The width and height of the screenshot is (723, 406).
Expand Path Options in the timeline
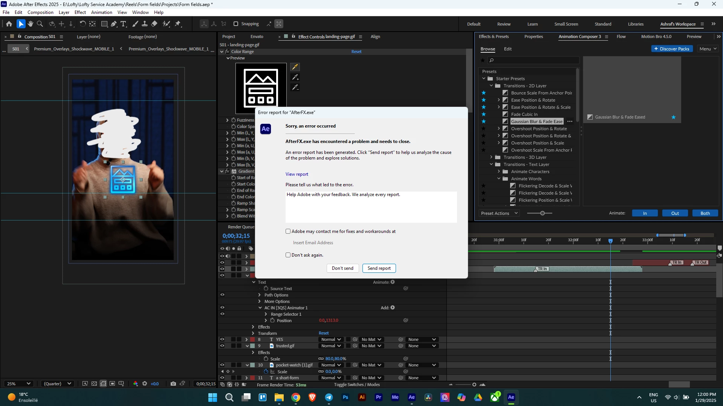(259, 295)
